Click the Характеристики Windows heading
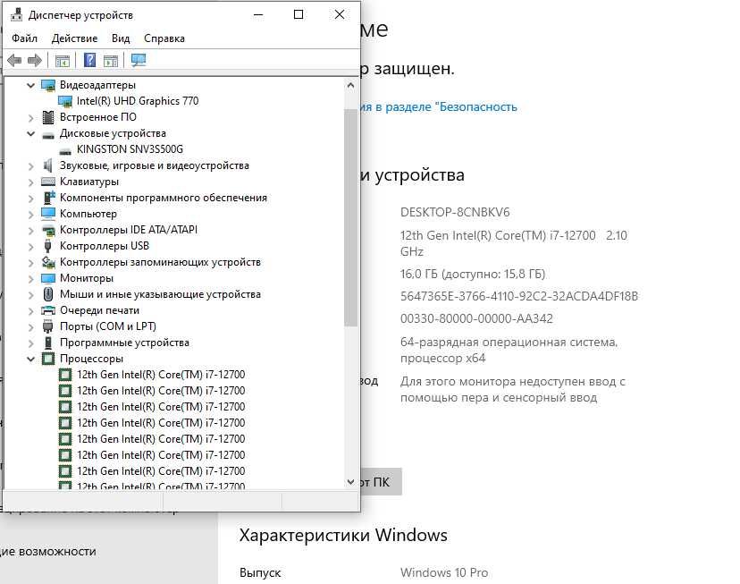740x584 pixels. coord(343,535)
